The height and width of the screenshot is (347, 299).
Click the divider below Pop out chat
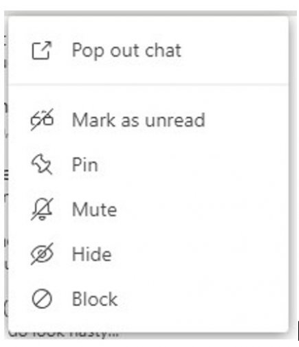coord(148,85)
